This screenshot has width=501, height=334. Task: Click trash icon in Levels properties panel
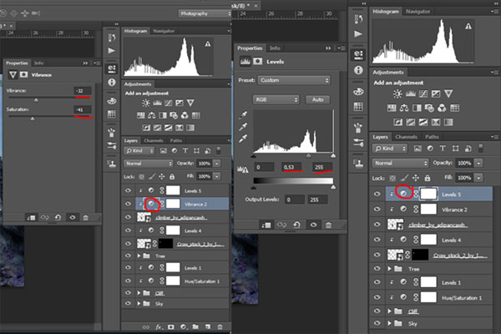tap(329, 224)
